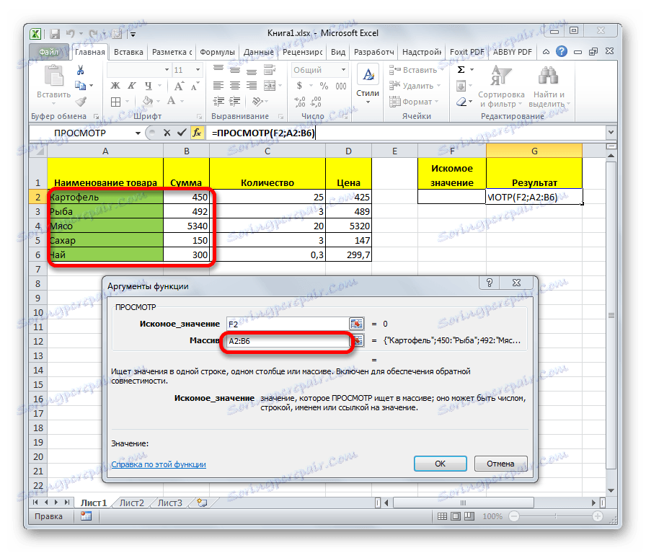Open Find and Select (Найти и выделить)
This screenshot has width=646, height=553.
[549, 87]
